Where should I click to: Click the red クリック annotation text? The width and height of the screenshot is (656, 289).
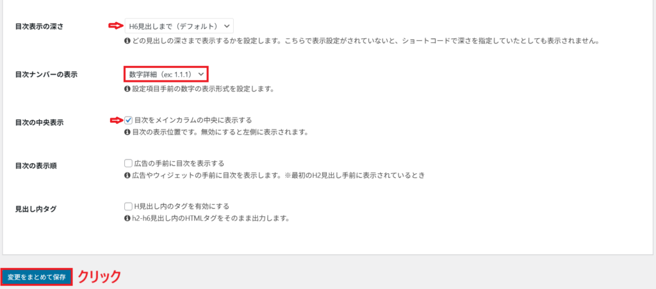99,277
